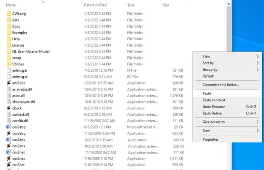Click the contact.dll file icon
Image resolution: width=264 pixels, height=170 pixels.
tap(8, 114)
